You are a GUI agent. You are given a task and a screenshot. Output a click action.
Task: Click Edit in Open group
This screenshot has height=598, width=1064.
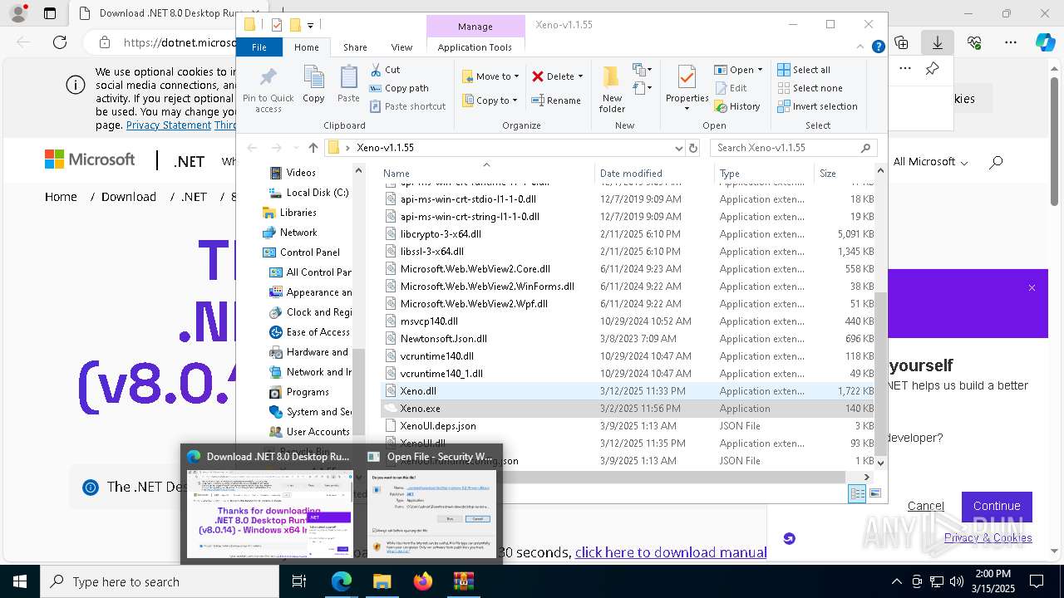point(731,88)
